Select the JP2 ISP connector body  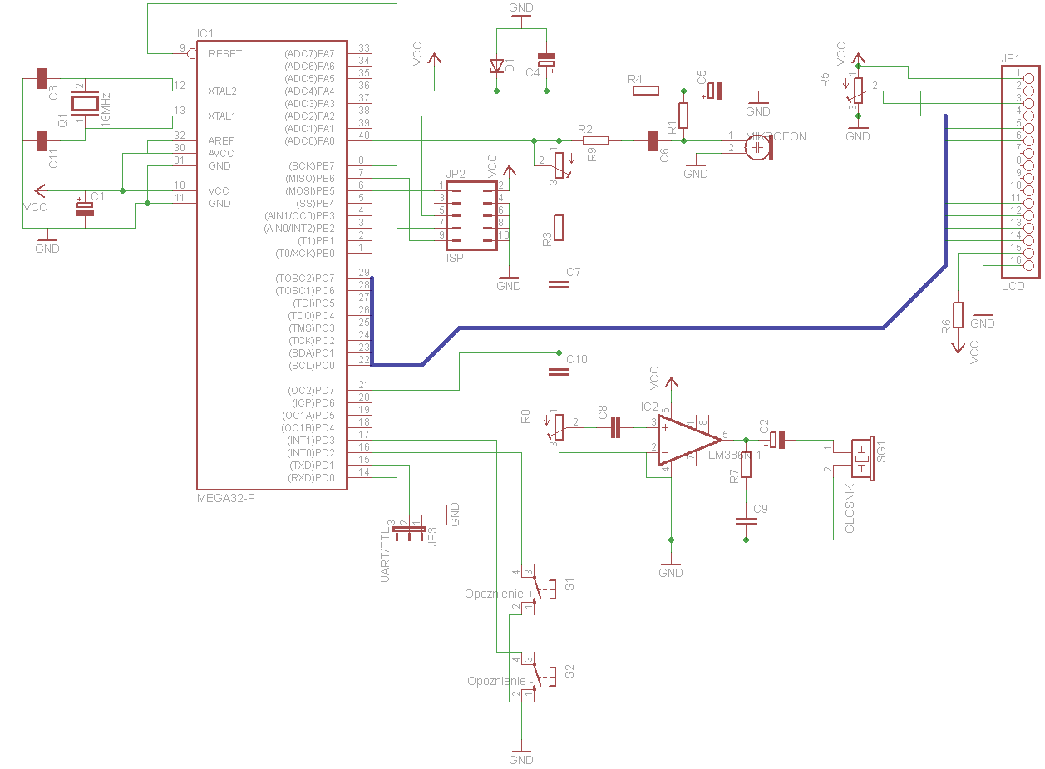[471, 215]
